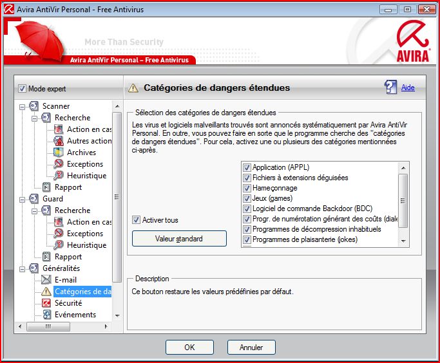Uncheck Programmes de plaisanterie (jokes)
Viewport: 440px width, 363px height.
[x=247, y=239]
